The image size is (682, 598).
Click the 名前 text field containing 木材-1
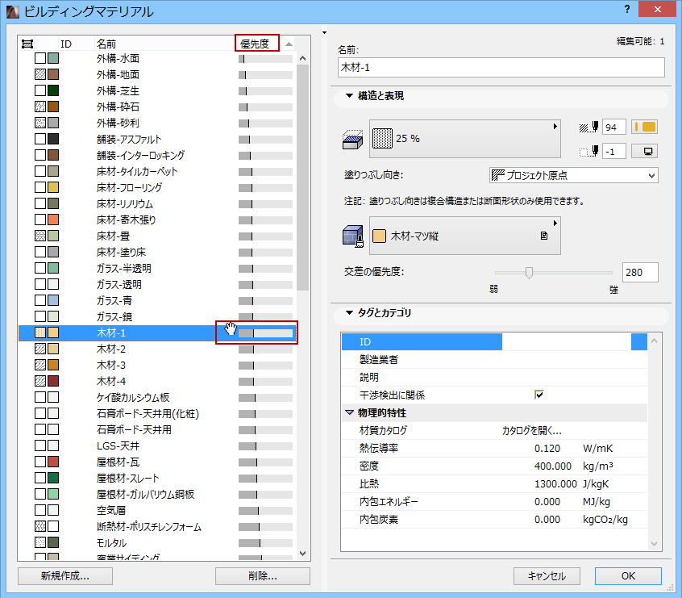(501, 68)
